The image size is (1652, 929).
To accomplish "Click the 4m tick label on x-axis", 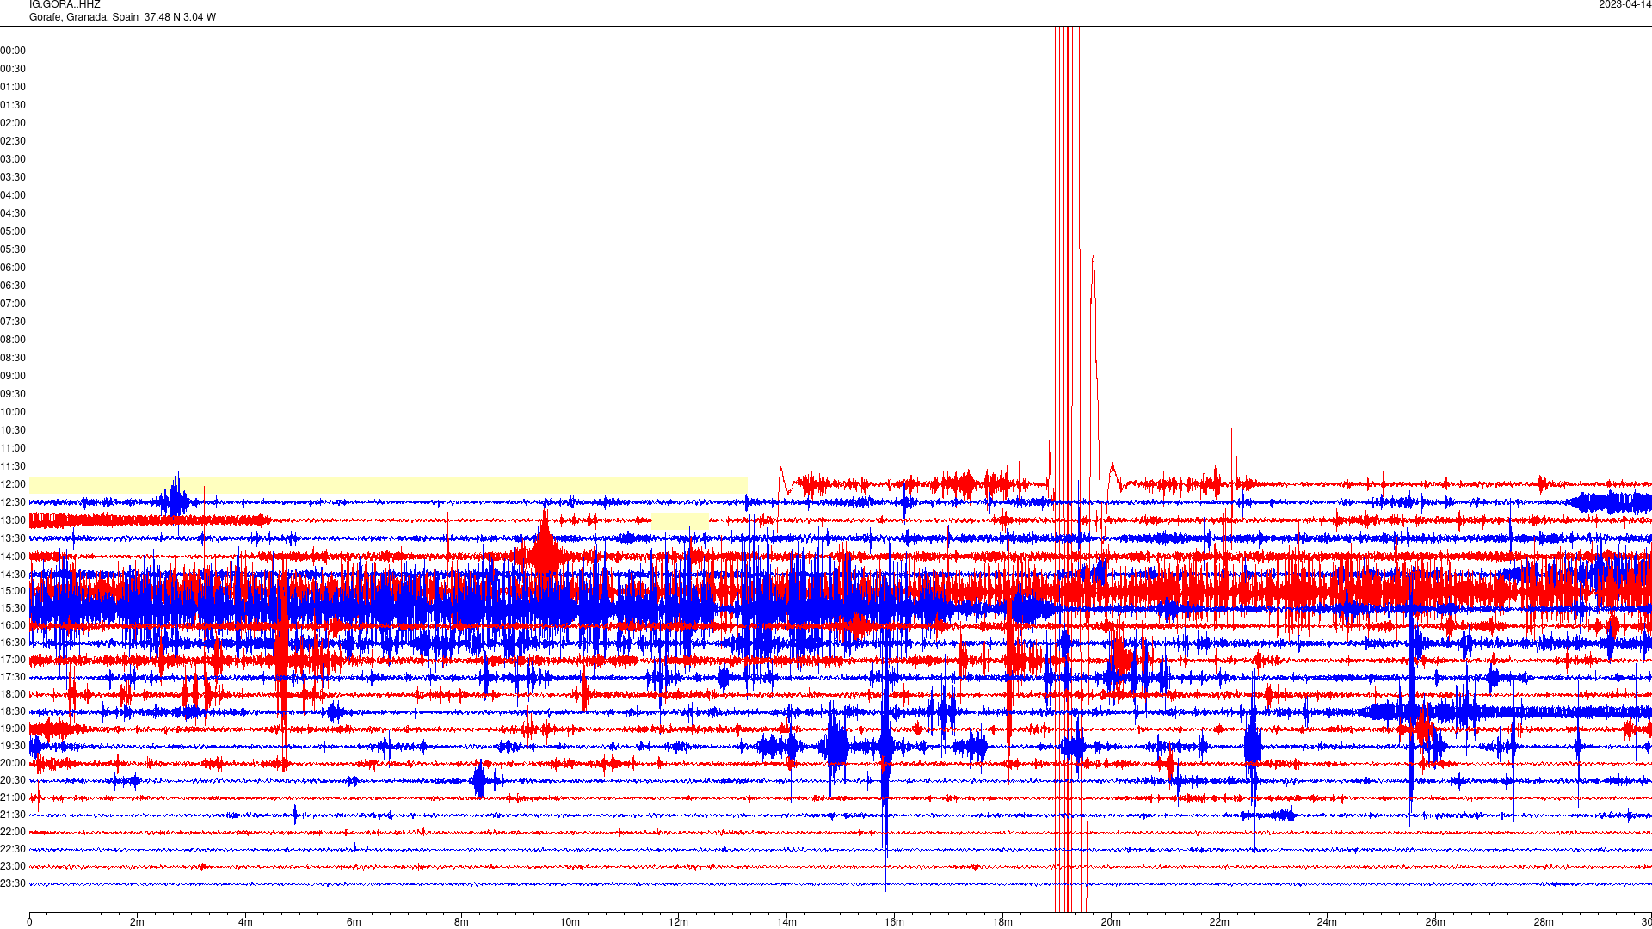I will [x=245, y=922].
